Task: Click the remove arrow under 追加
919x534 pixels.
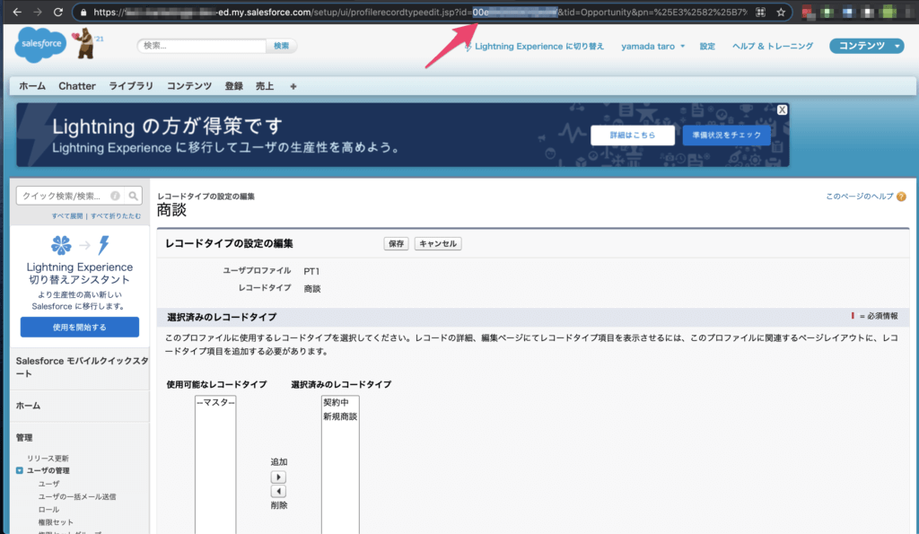Action: tap(278, 491)
